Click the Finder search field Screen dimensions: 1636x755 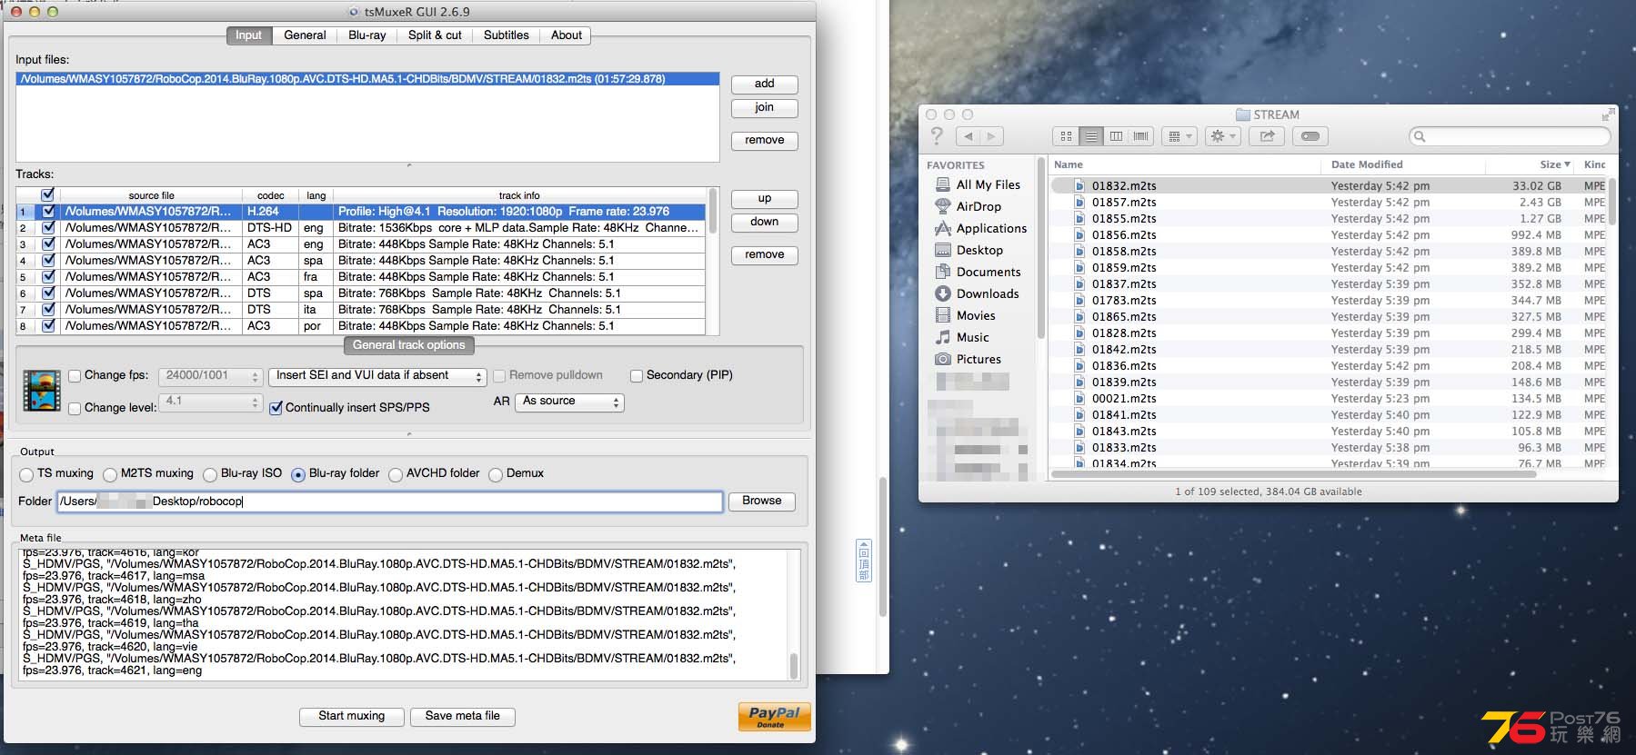tap(1510, 136)
